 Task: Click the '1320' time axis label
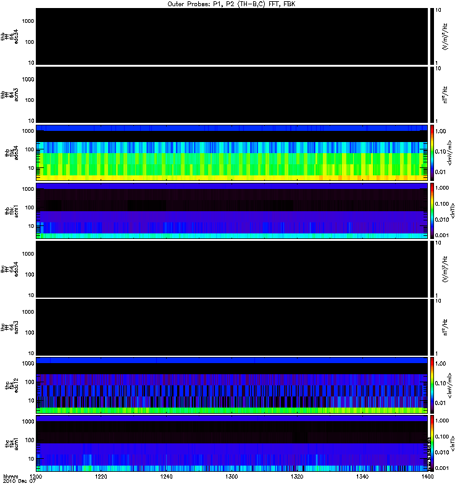(x=297, y=476)
